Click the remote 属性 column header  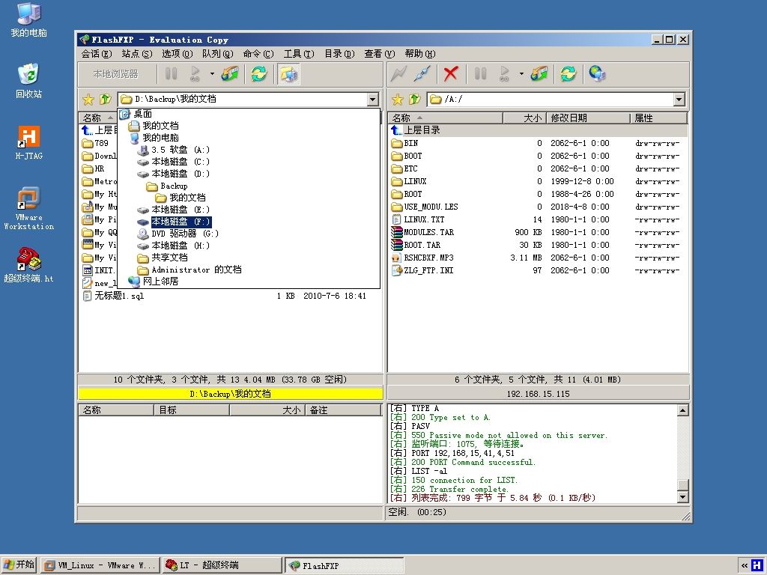(x=659, y=118)
